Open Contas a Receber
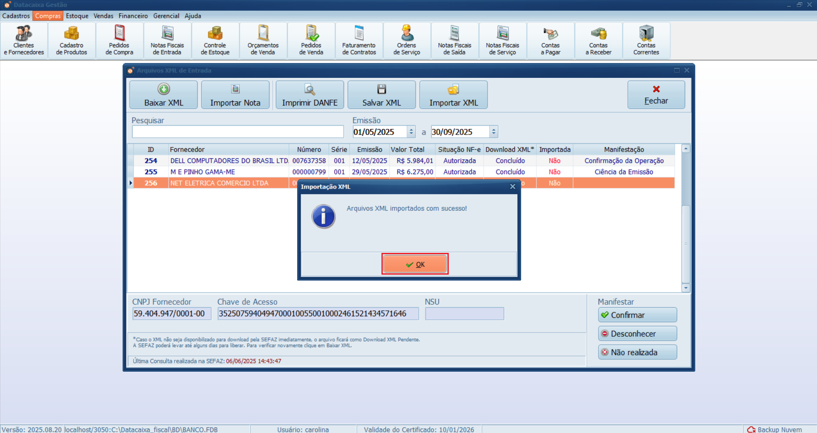 (x=598, y=41)
